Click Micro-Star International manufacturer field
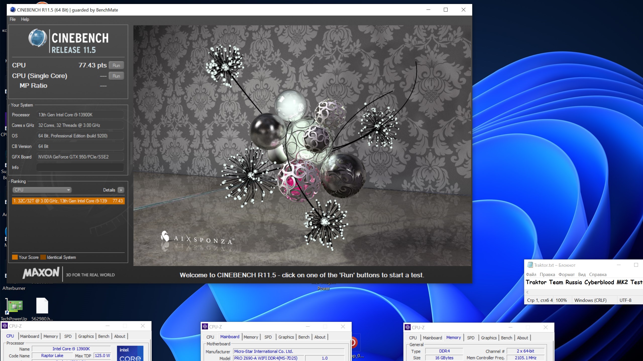643x361 pixels. [289, 351]
